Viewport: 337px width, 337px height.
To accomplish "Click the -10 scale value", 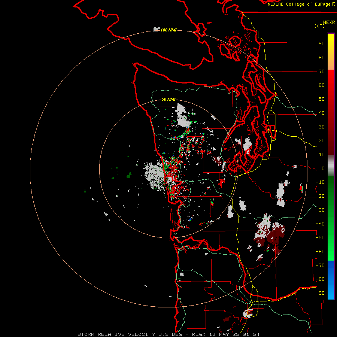I will click(x=320, y=182).
